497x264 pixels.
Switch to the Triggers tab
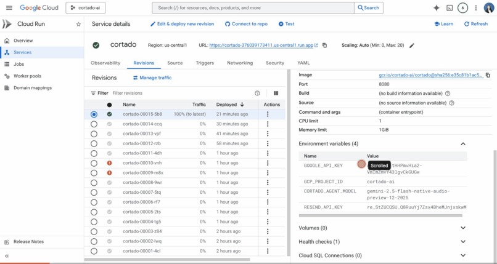[x=205, y=63]
